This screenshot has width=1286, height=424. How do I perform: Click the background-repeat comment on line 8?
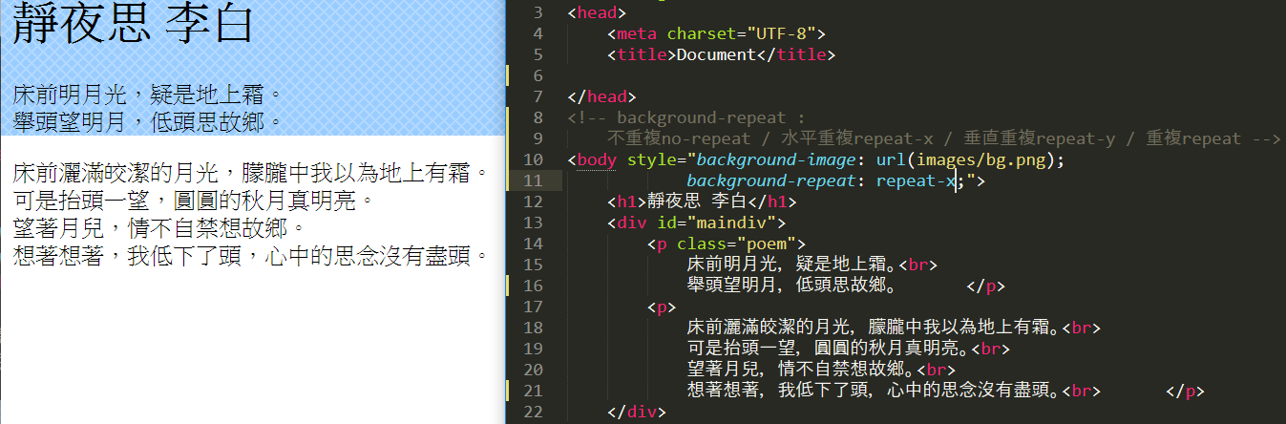coord(687,117)
